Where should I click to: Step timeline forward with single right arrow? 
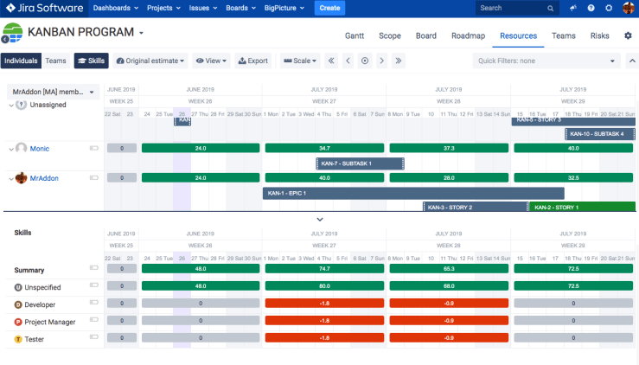[381, 61]
